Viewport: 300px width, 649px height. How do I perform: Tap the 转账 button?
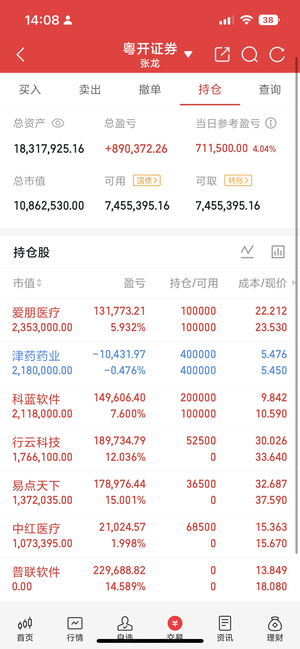[238, 180]
